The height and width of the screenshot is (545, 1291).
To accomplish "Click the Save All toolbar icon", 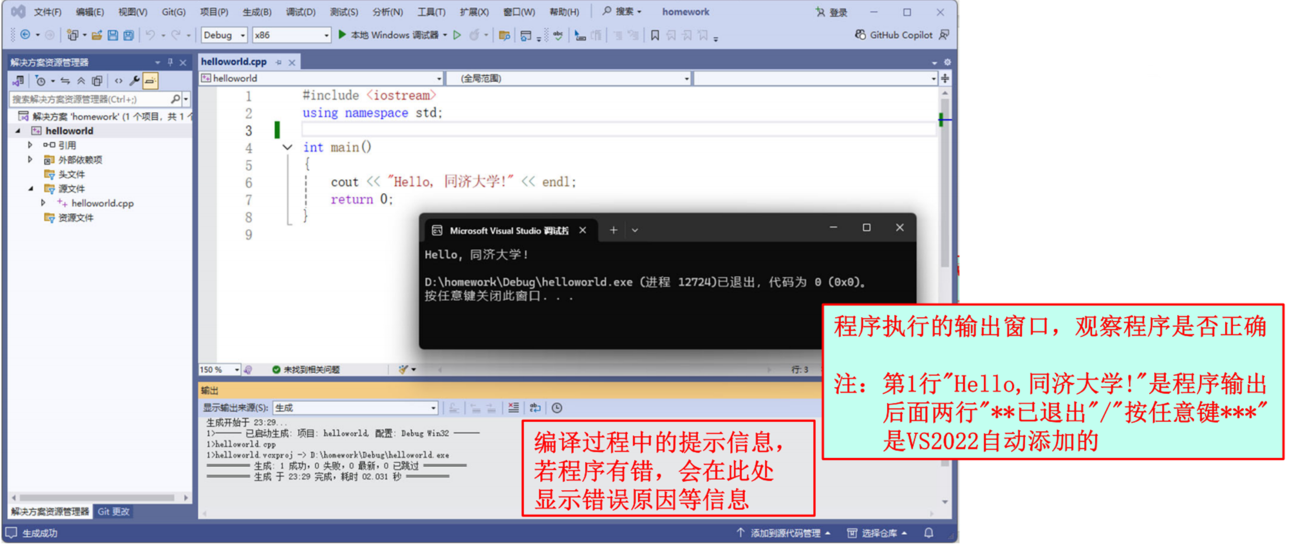I will (128, 35).
